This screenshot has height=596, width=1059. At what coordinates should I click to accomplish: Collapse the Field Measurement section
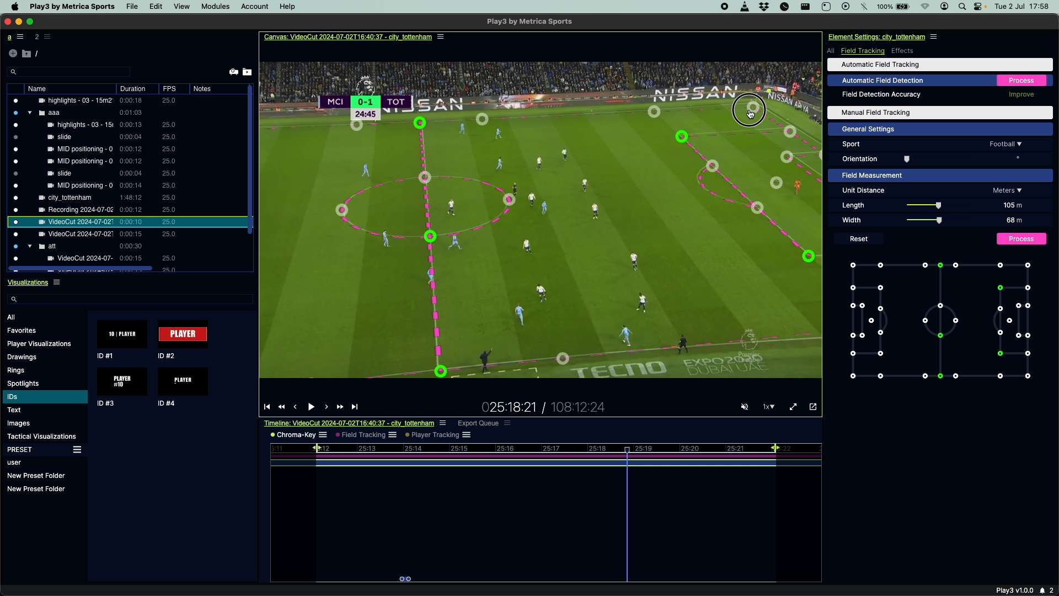click(940, 175)
